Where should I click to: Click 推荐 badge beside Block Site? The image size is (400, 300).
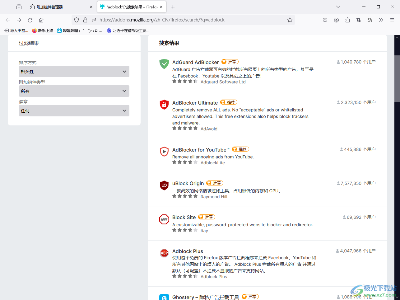point(207,217)
